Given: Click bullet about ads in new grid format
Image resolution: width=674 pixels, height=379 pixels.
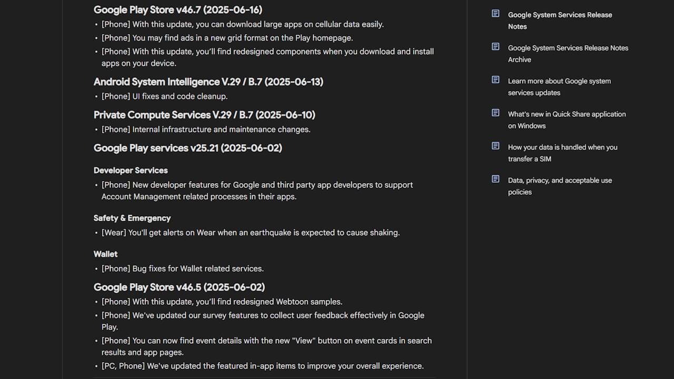Looking at the screenshot, I should (x=227, y=38).
